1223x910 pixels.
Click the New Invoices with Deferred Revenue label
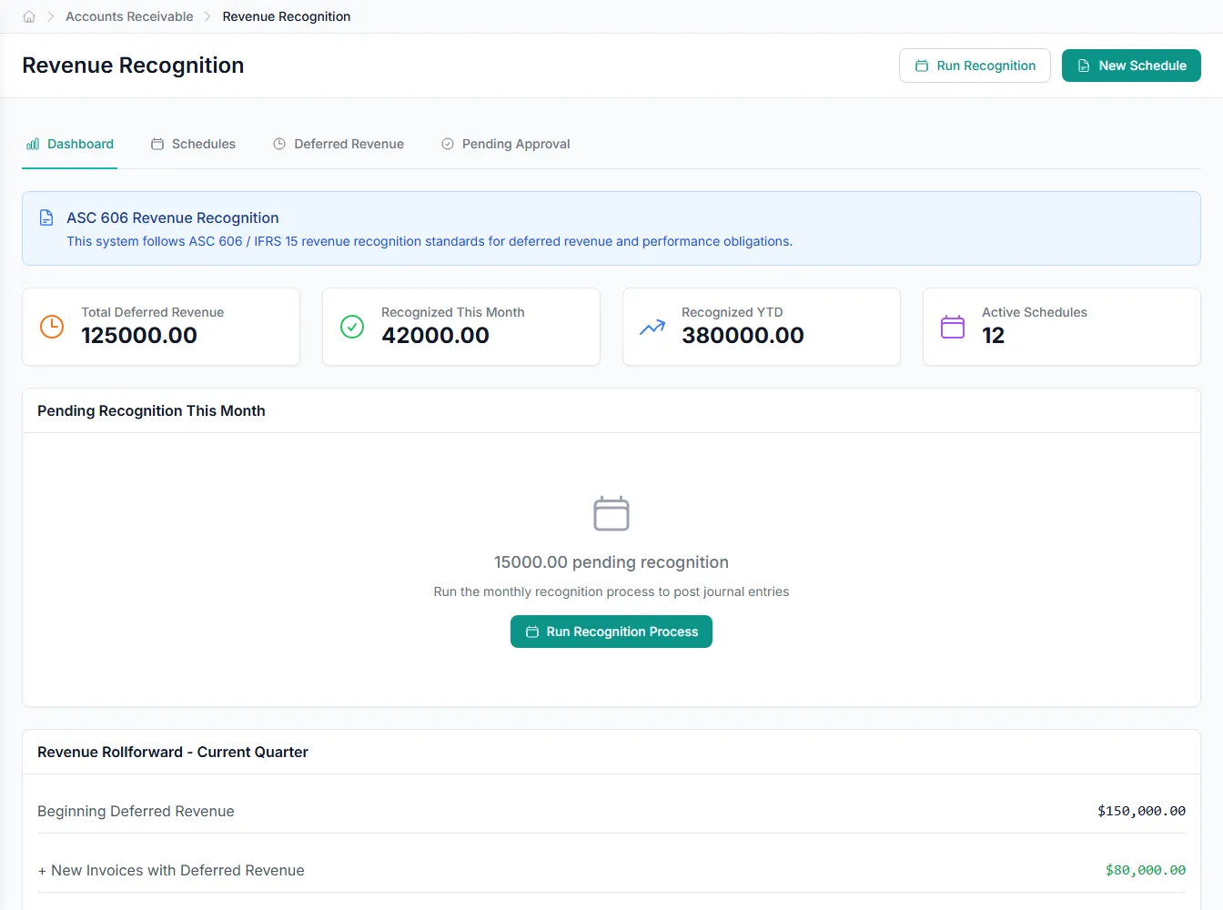click(171, 870)
